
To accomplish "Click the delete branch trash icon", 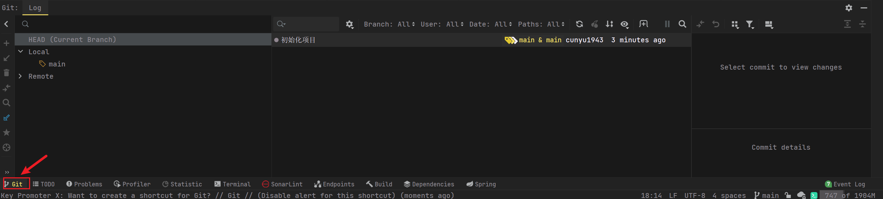I will click(6, 73).
